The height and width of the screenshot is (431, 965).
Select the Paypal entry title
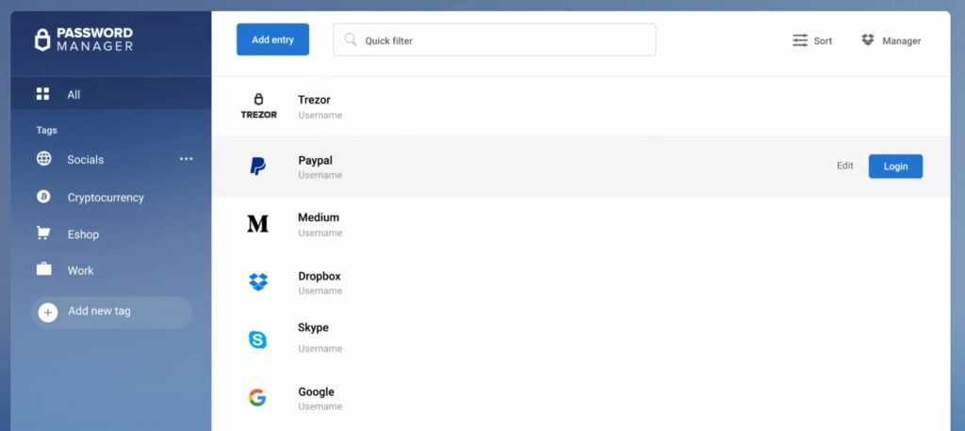tap(315, 161)
